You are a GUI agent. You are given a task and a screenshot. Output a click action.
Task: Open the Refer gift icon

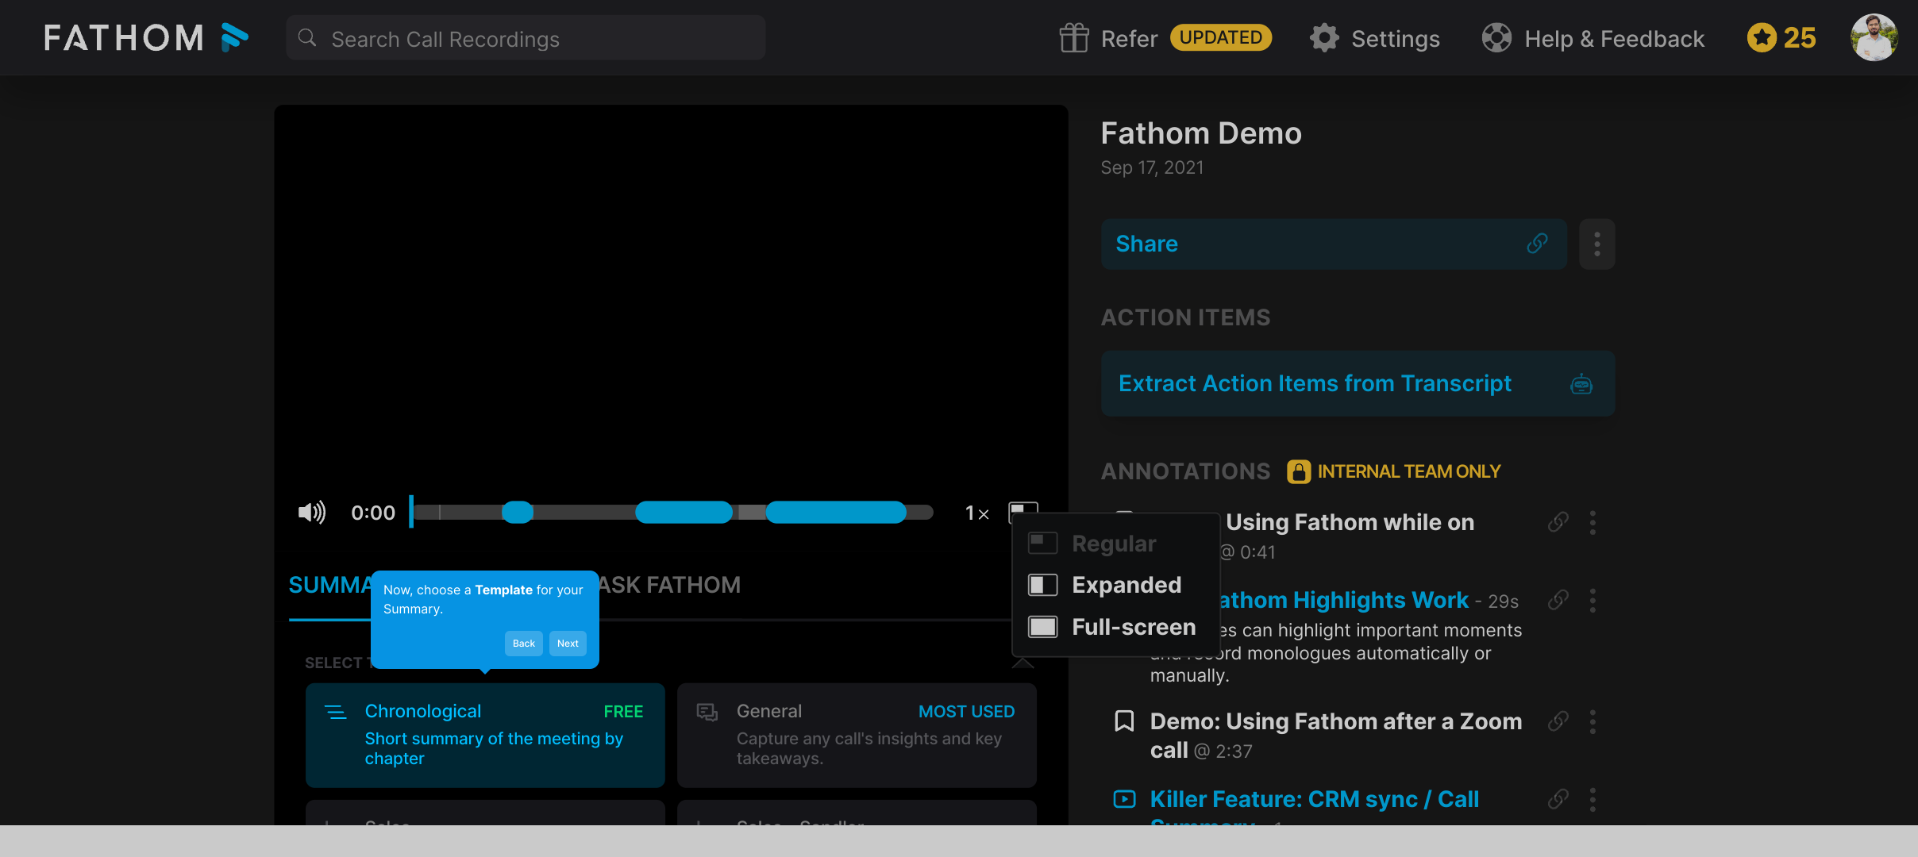click(x=1074, y=38)
